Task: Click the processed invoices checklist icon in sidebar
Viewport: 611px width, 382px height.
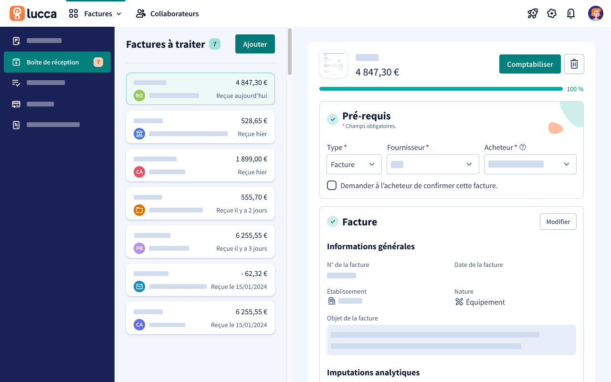Action: (x=16, y=82)
